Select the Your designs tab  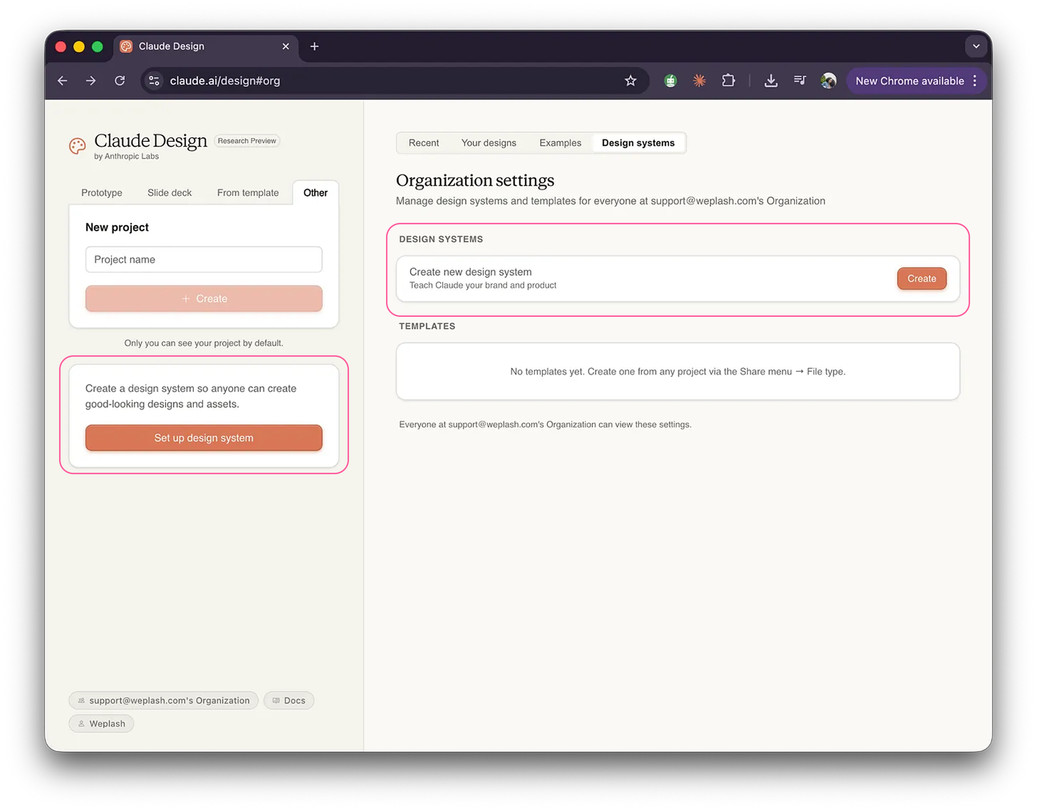tap(489, 143)
